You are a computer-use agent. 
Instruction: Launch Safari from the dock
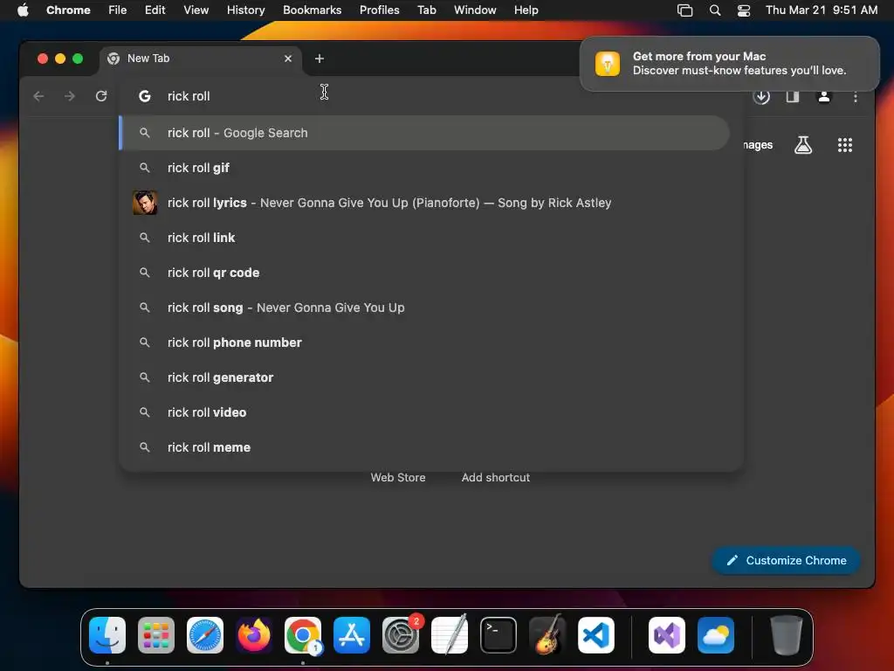pos(205,635)
